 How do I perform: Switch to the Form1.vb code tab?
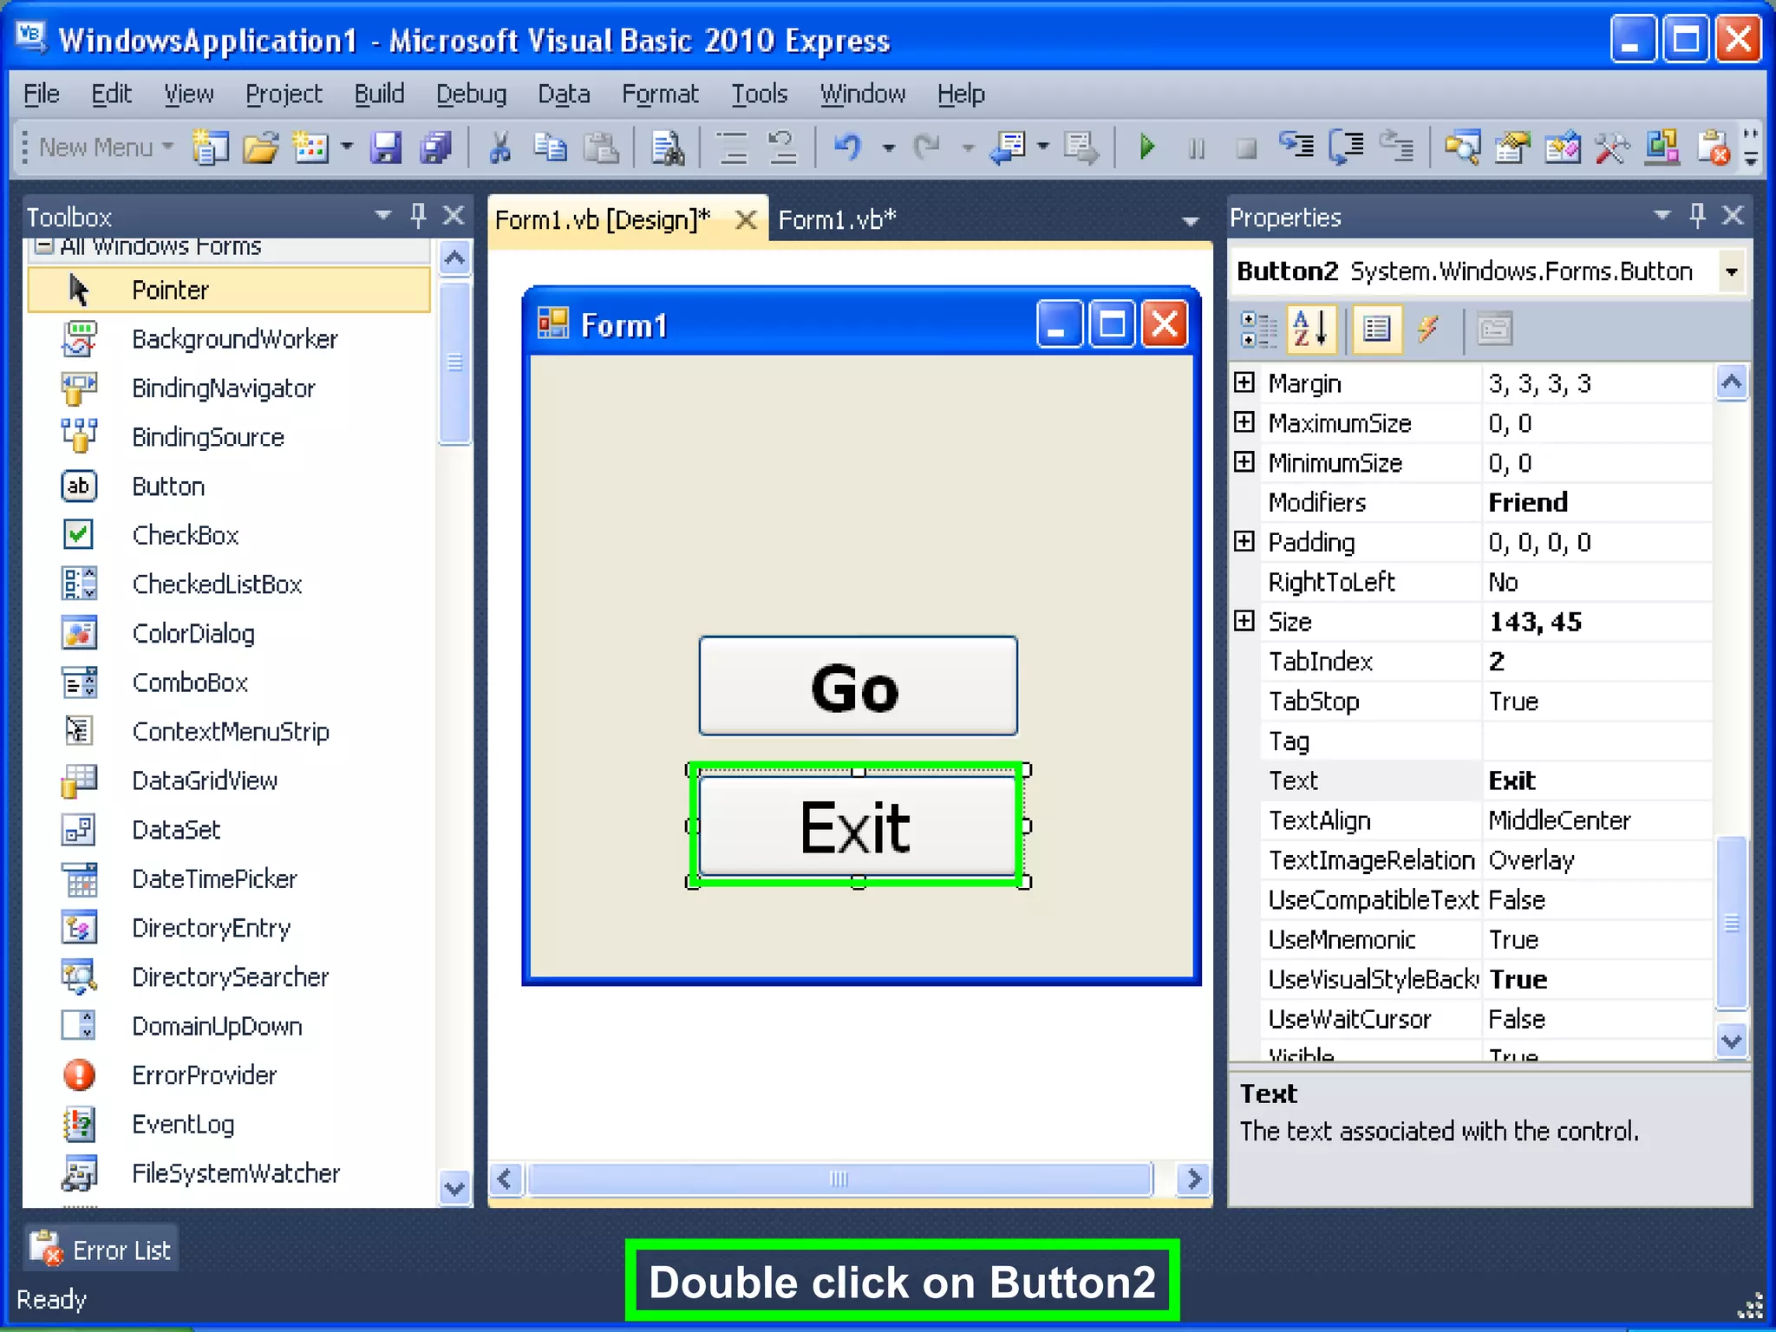(837, 220)
